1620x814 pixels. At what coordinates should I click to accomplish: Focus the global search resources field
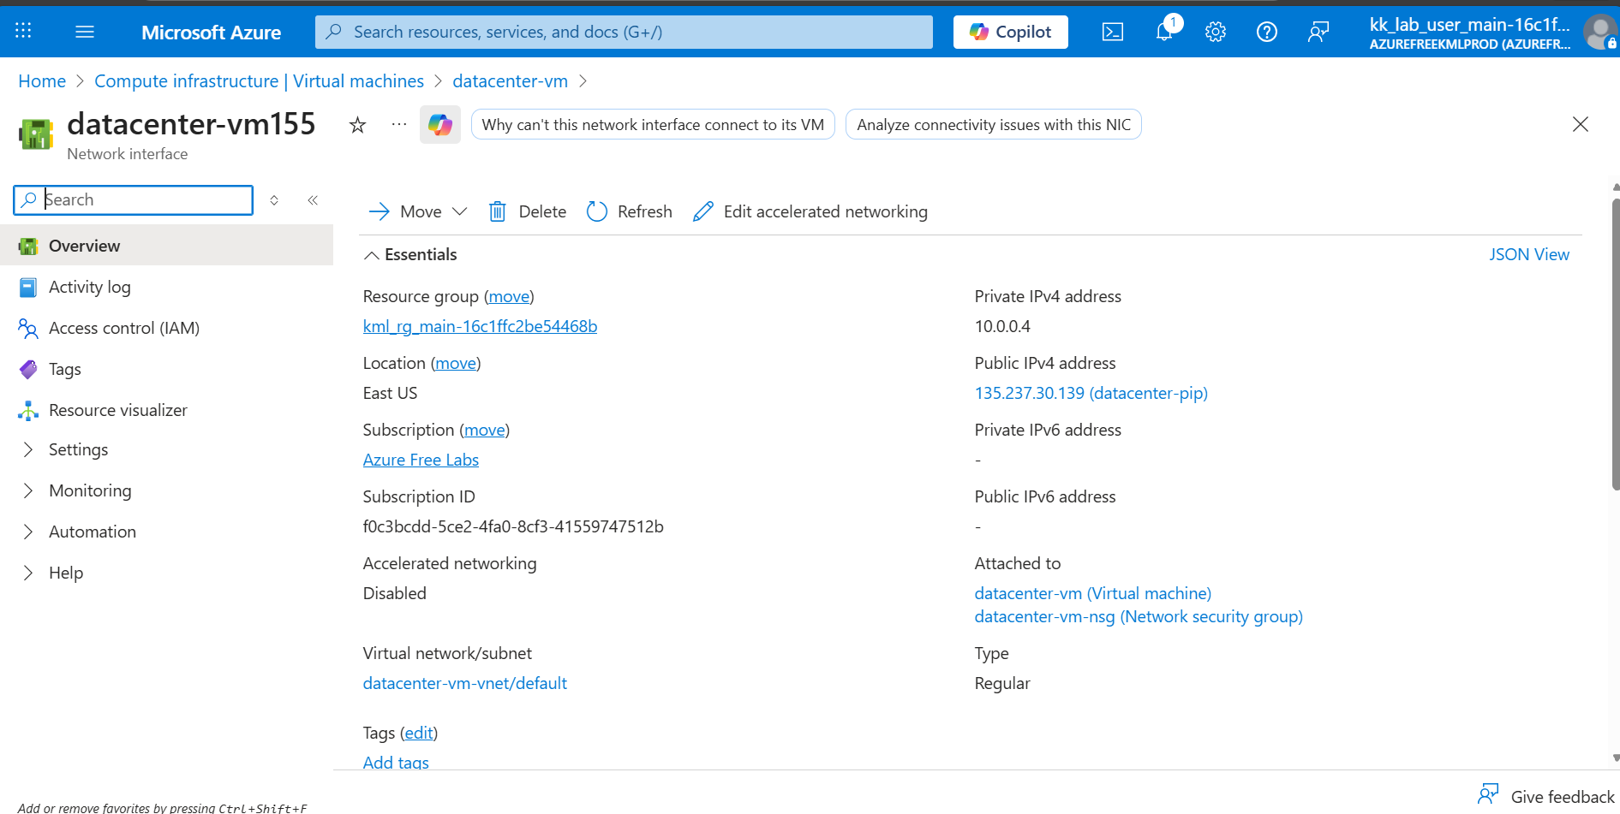624,32
